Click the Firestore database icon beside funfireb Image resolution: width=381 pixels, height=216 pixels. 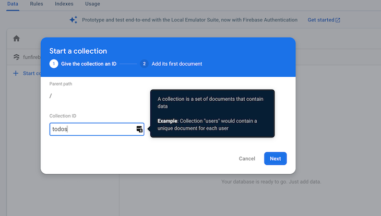pos(16,57)
